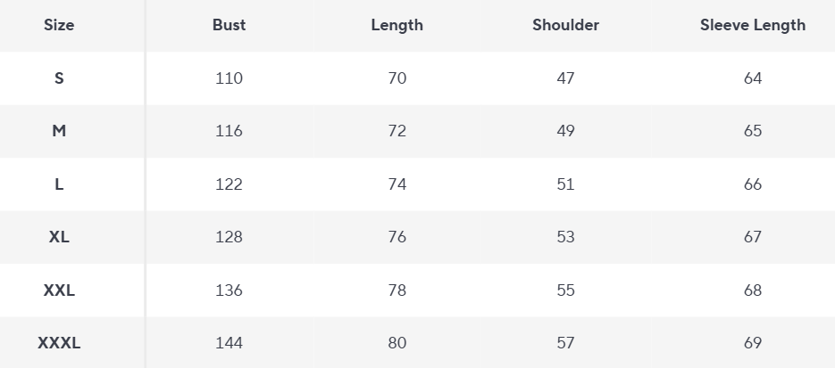Viewport: 835px width, 368px height.
Task: Select the XXXL size row label
Action: pos(59,343)
